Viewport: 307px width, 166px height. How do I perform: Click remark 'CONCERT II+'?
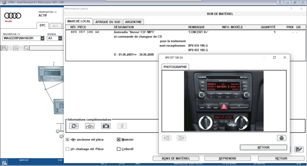[x=198, y=32]
